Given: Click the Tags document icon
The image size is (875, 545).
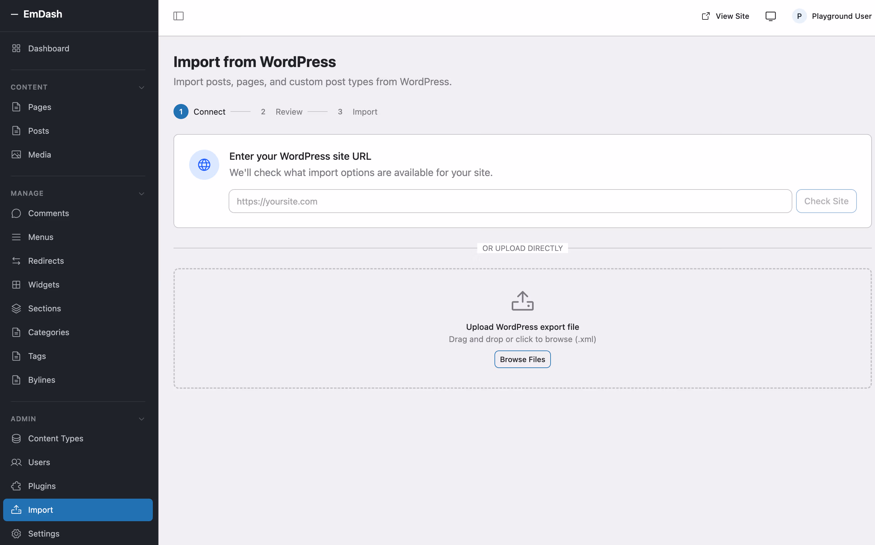Looking at the screenshot, I should (16, 356).
